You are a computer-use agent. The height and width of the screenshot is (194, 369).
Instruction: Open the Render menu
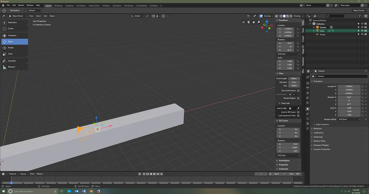(x=21, y=5)
